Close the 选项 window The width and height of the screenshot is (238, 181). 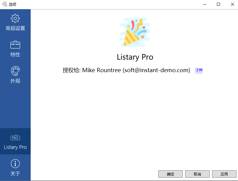coord(232,4)
